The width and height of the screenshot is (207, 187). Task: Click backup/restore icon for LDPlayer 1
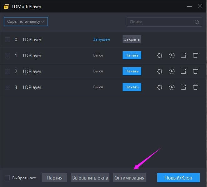click(172, 56)
